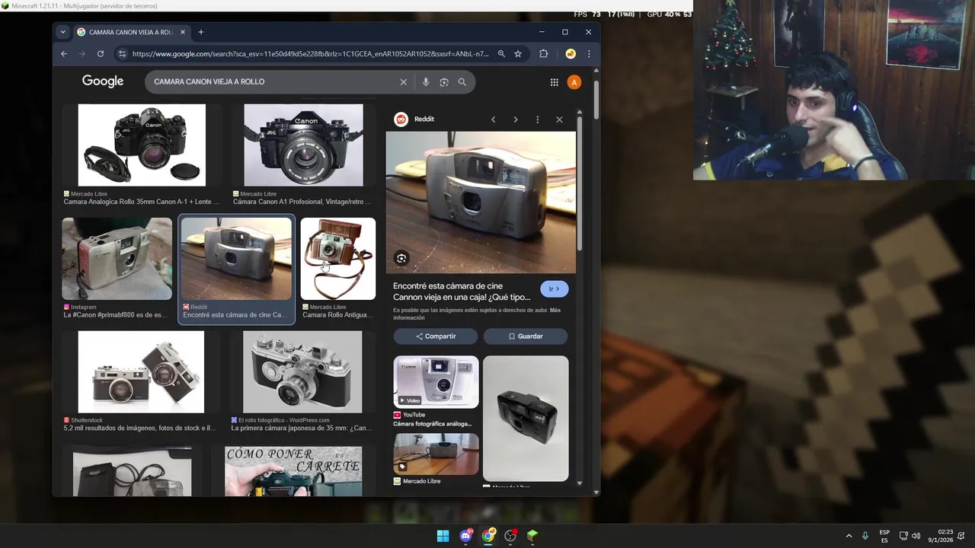Click the image preview panel scrollbar
975x548 pixels.
[x=580, y=183]
